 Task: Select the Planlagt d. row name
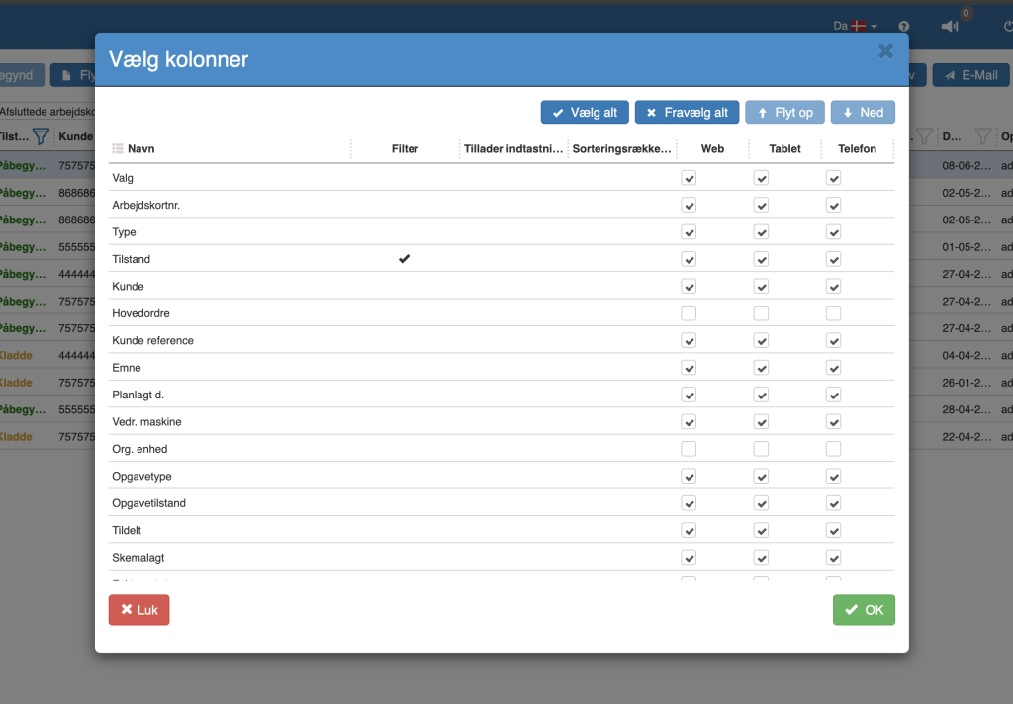138,395
